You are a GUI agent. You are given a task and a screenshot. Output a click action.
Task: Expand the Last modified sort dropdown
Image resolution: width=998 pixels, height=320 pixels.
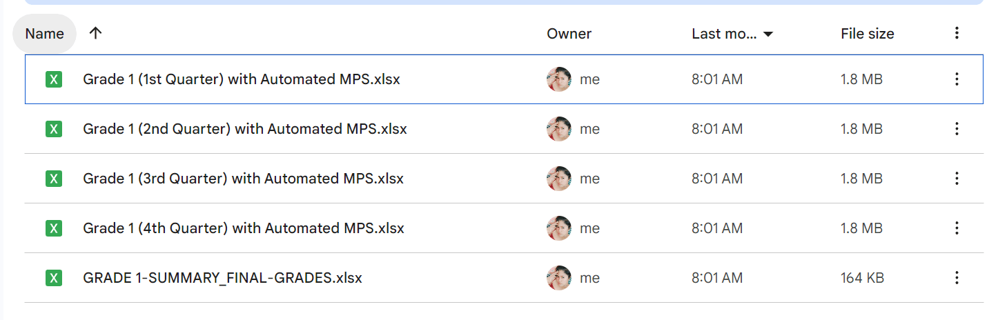767,34
